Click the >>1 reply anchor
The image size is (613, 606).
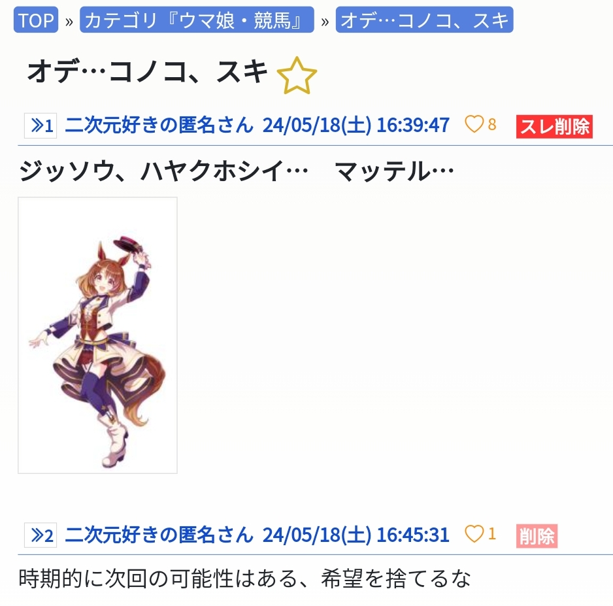pos(41,126)
